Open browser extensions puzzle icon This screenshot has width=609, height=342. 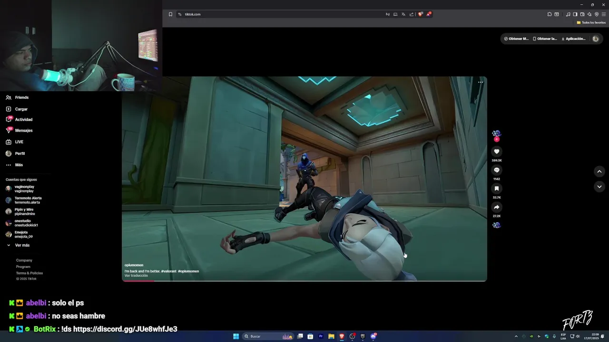click(550, 14)
